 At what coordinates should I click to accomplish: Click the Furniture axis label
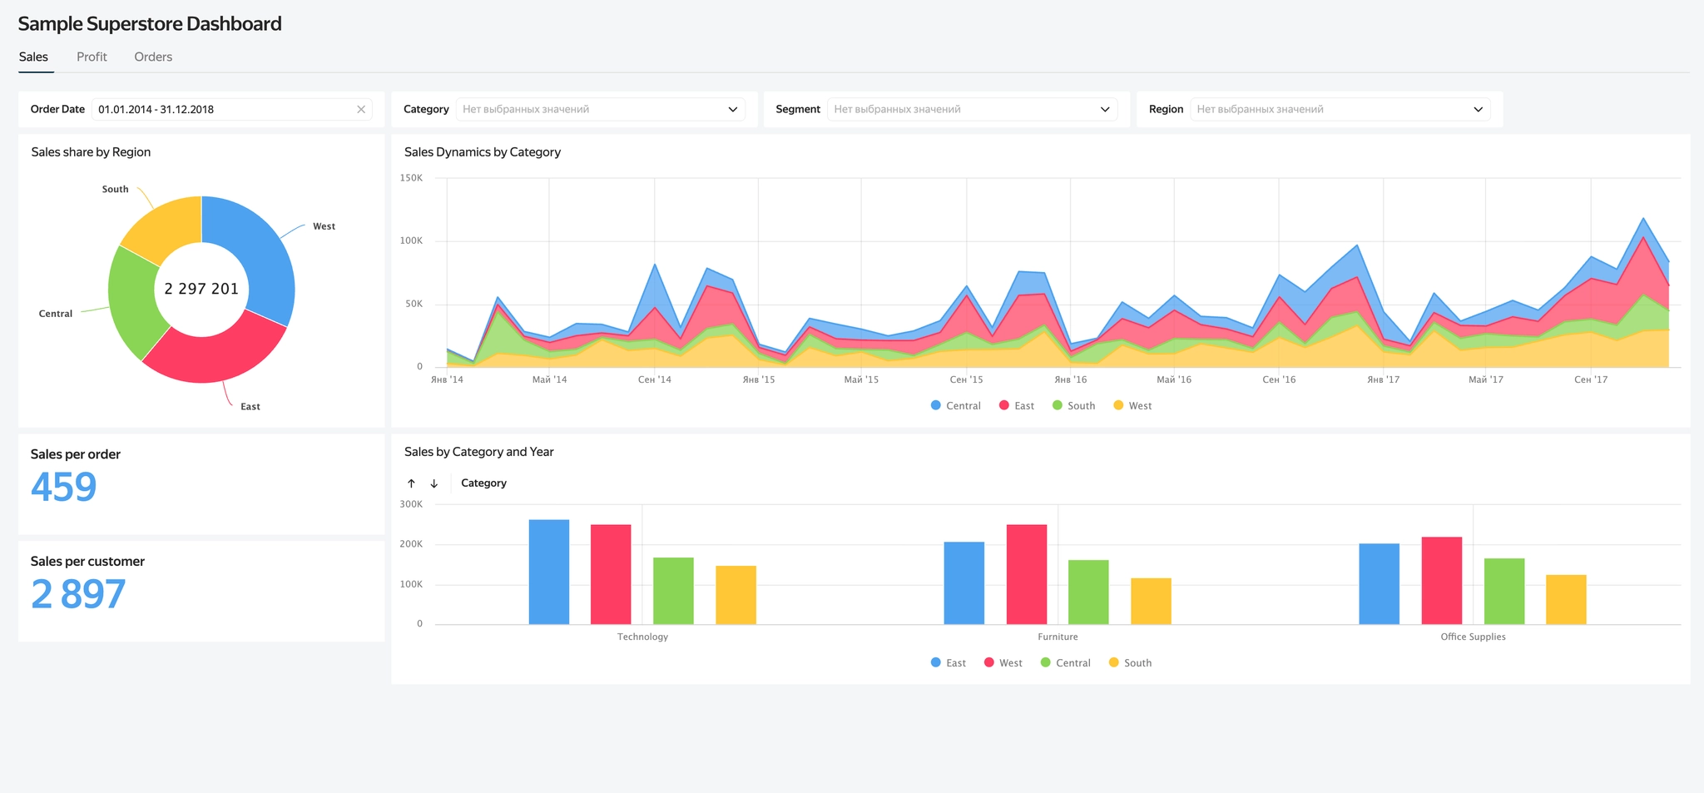tap(1058, 637)
